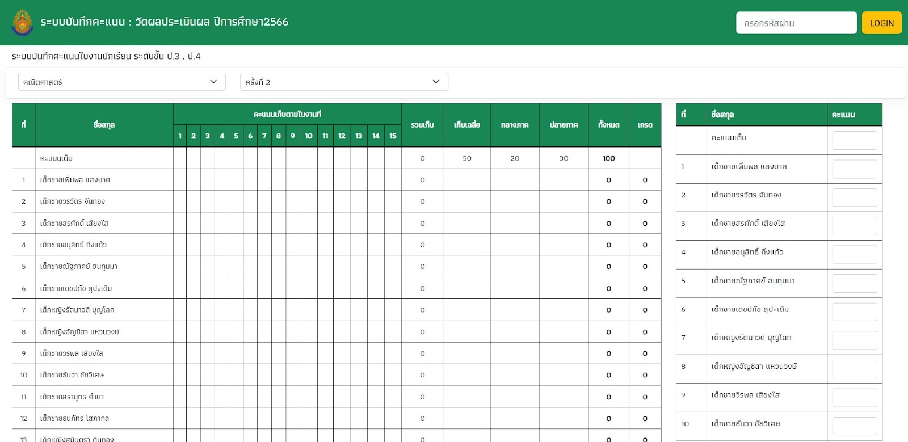Select assignment column header 1

(x=180, y=136)
